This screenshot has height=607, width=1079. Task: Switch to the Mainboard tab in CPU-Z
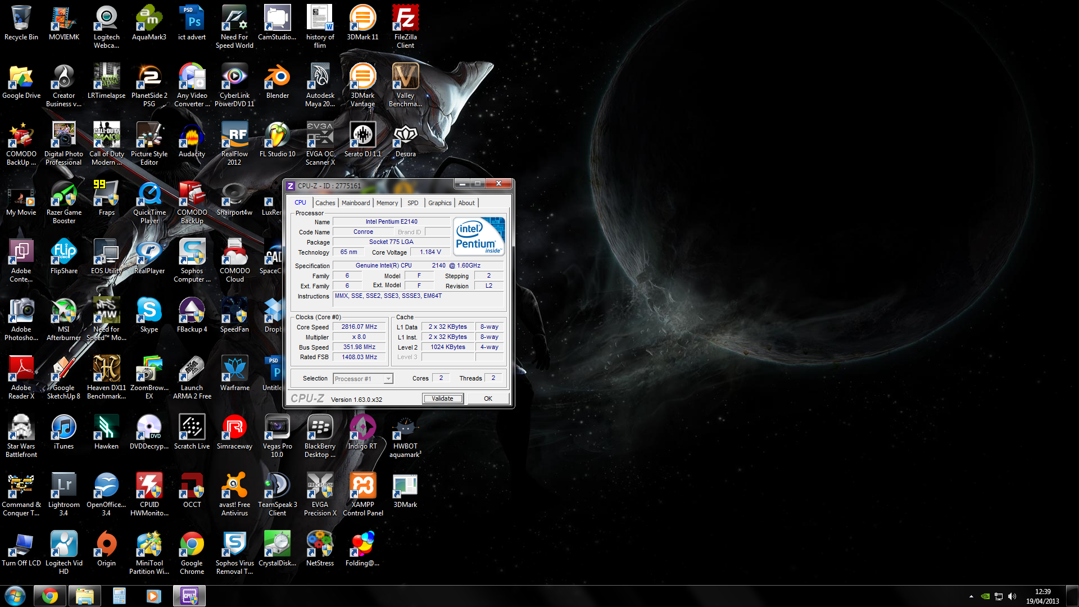[356, 203]
